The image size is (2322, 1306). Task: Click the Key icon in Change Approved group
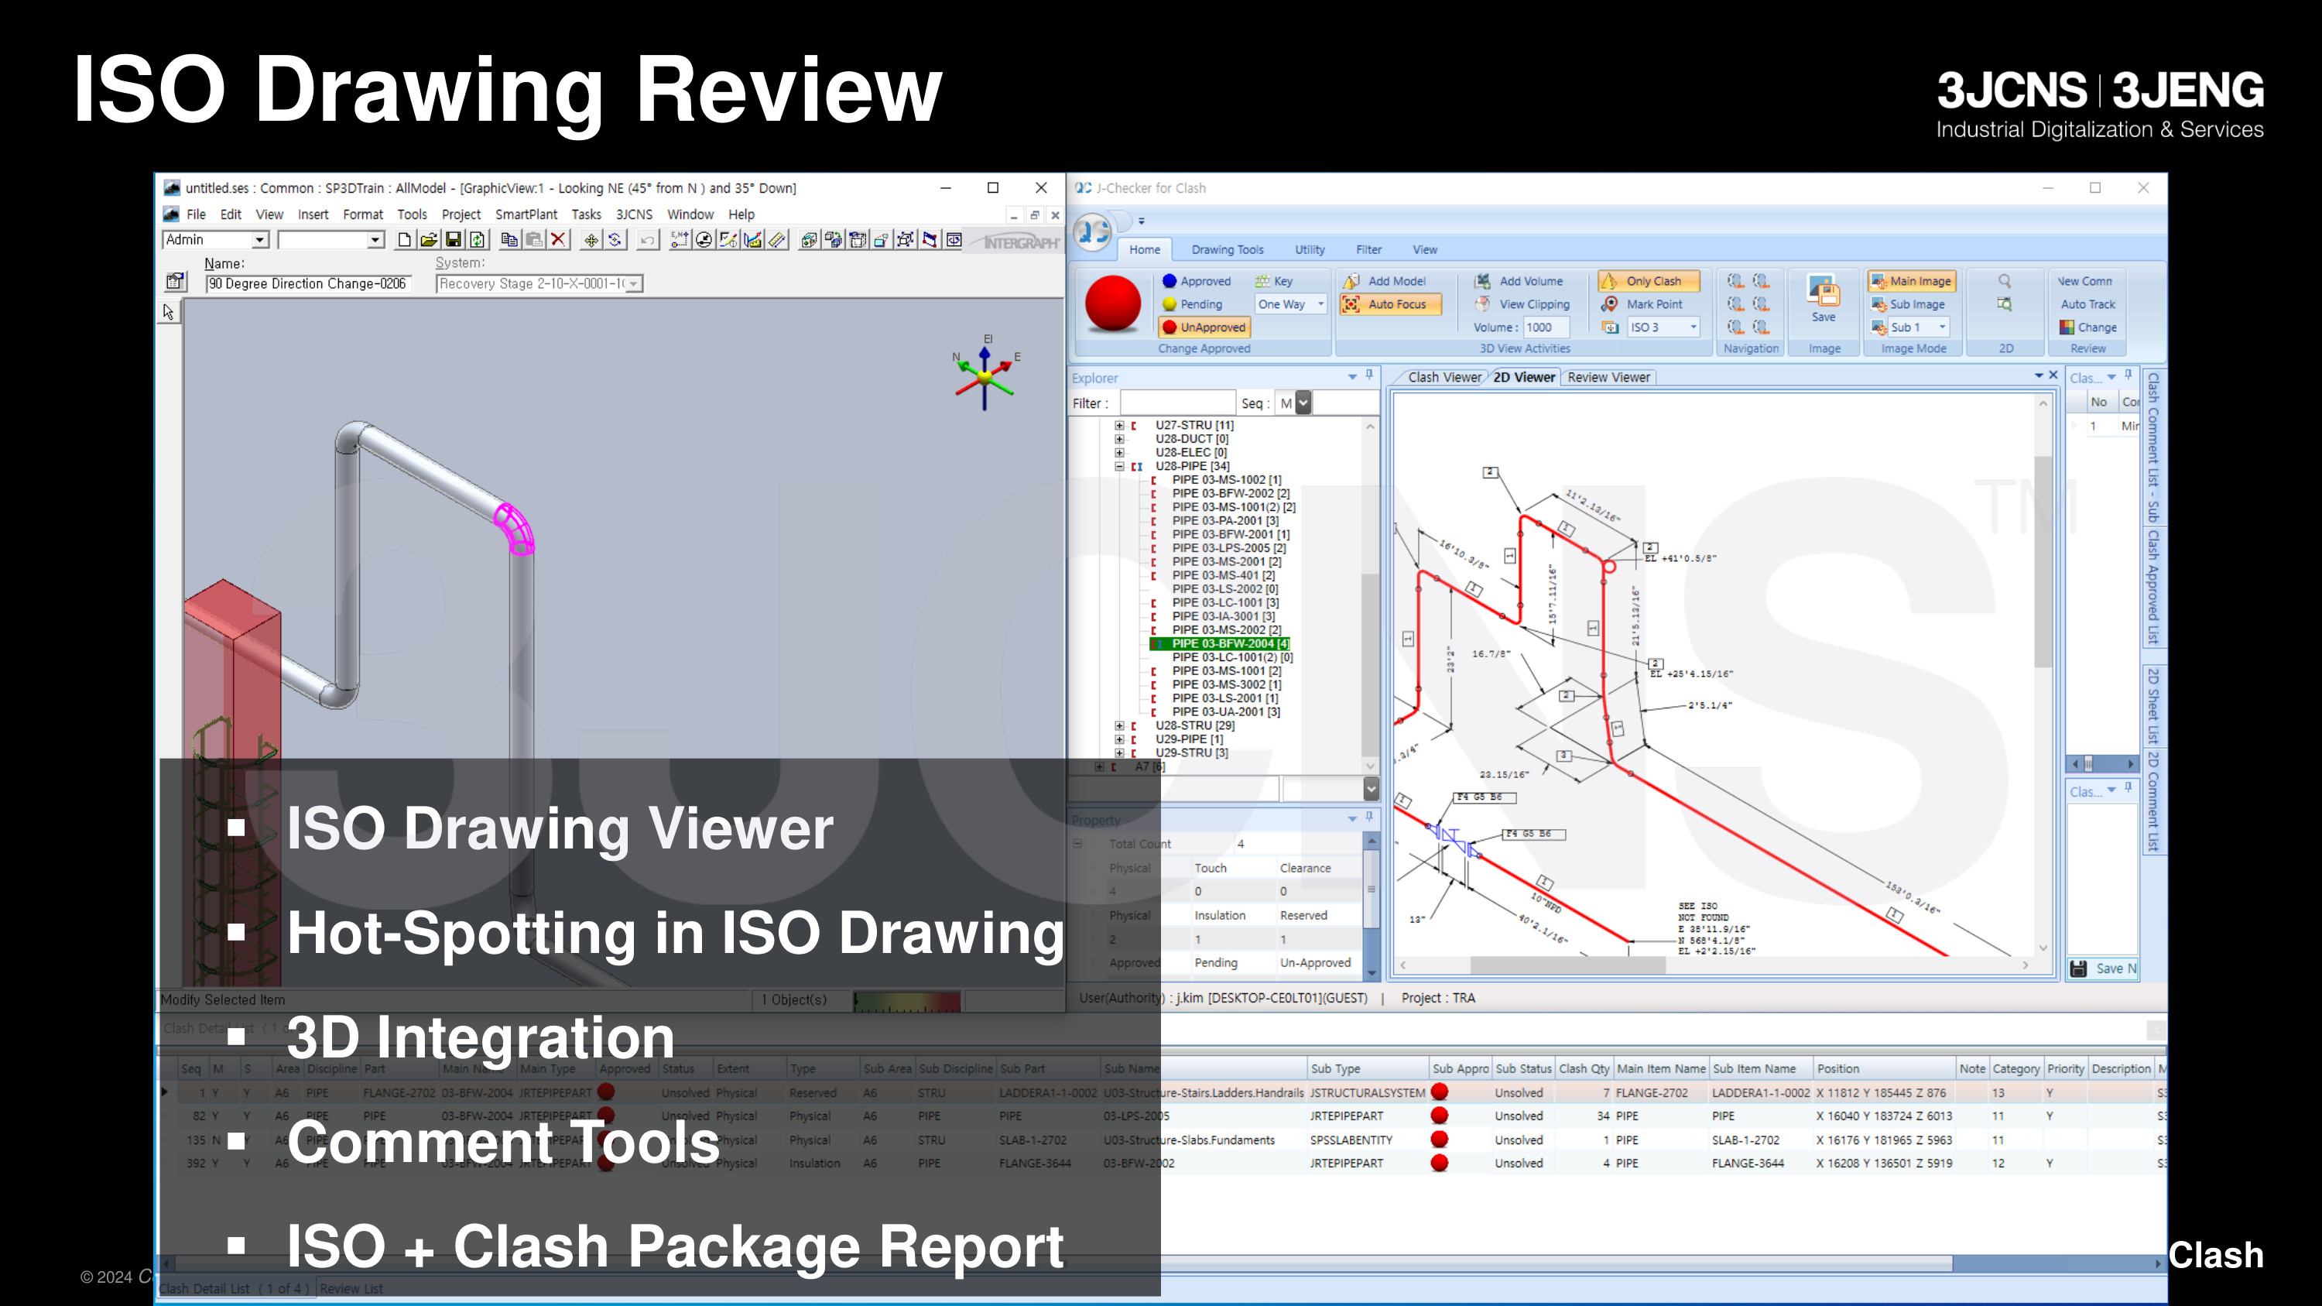(x=1264, y=281)
